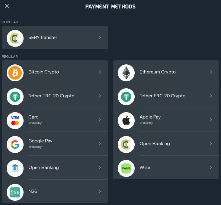Click the Google Pay G icon

(x=15, y=145)
